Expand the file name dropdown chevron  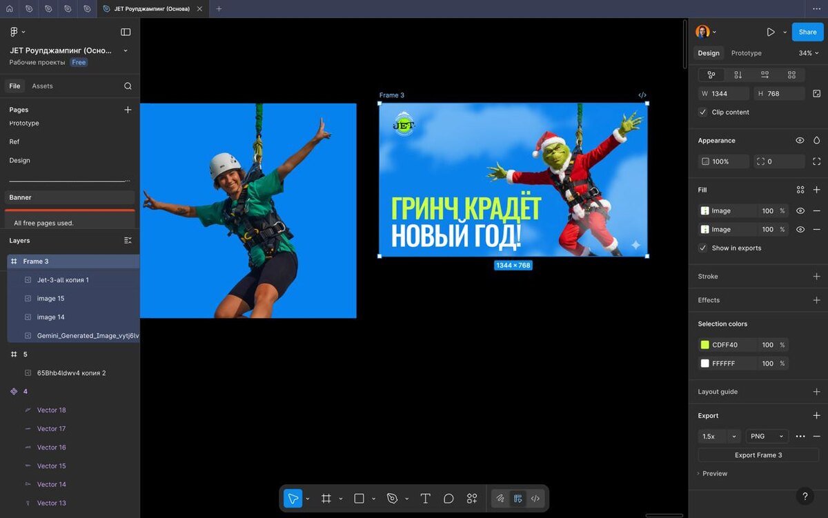pyautogui.click(x=126, y=50)
